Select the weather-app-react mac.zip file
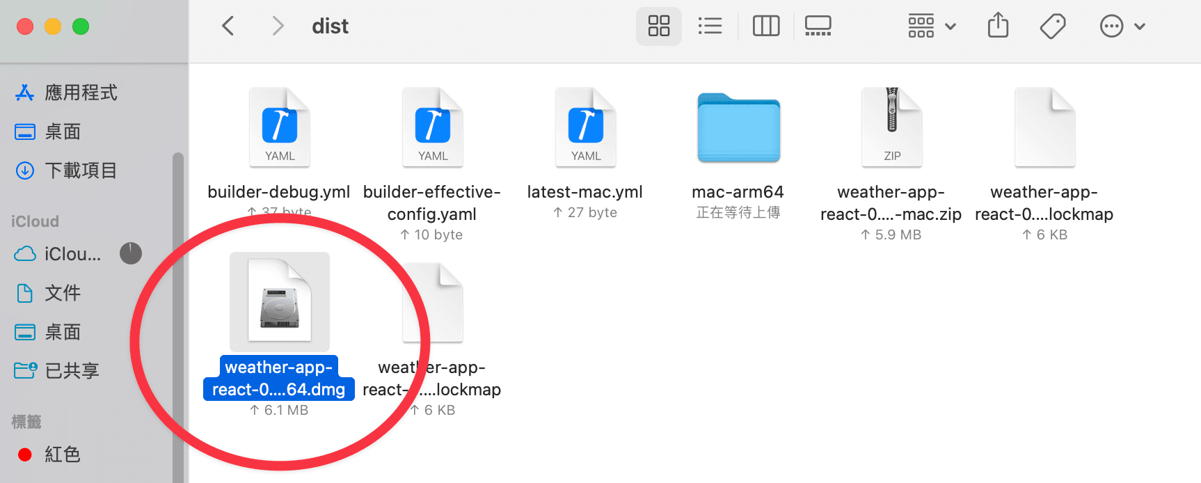The height and width of the screenshot is (483, 1201). [x=891, y=129]
